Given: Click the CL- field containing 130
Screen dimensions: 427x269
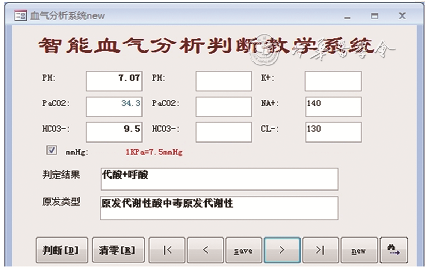Looking at the screenshot, I should [333, 132].
